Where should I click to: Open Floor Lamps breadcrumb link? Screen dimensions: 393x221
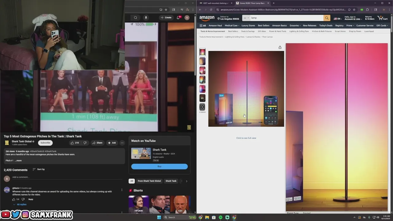[x=267, y=37]
